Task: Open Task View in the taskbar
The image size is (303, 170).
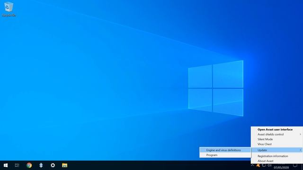Action: 17,165
